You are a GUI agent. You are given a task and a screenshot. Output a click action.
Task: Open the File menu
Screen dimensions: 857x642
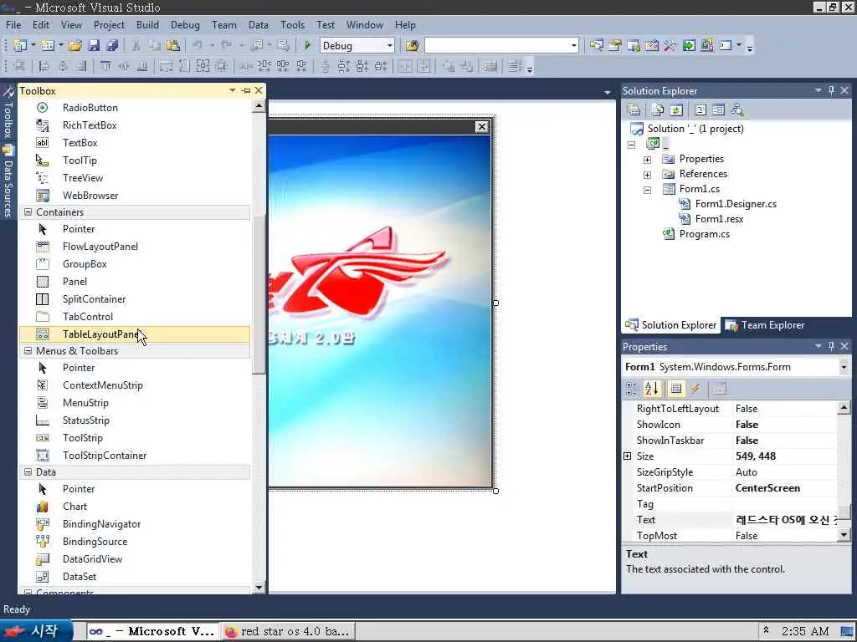(13, 25)
